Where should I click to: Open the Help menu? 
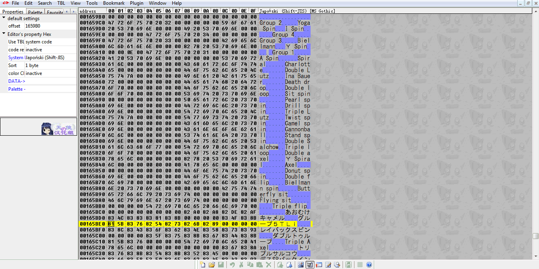[x=177, y=3]
